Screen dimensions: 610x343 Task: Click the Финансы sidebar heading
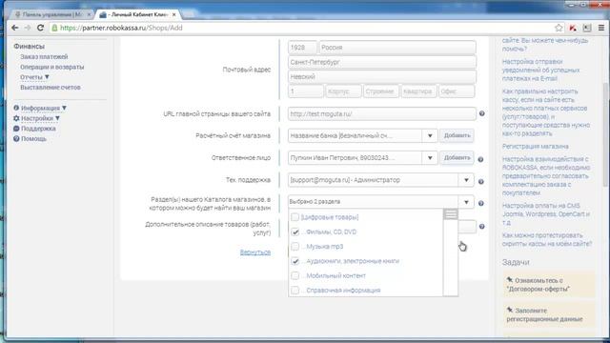(30, 47)
